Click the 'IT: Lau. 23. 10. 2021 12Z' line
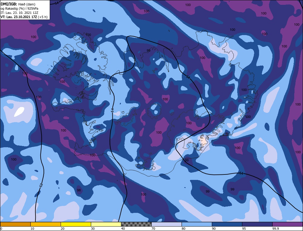This screenshot has height=231, width=303. 19,12
